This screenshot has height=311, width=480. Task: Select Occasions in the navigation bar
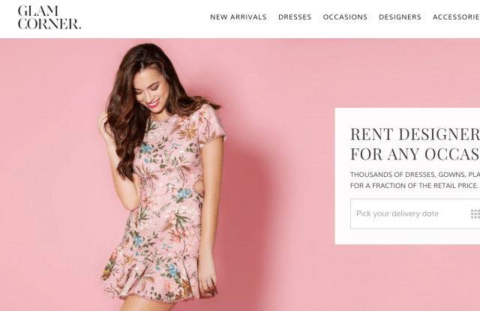345,17
